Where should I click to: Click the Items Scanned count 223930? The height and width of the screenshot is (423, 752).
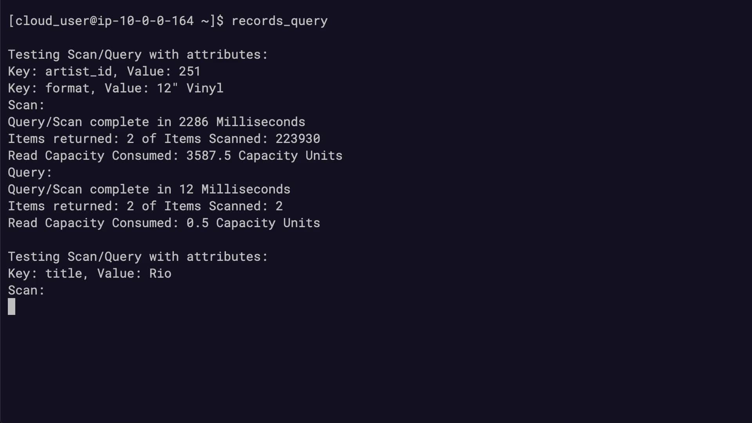(x=298, y=139)
